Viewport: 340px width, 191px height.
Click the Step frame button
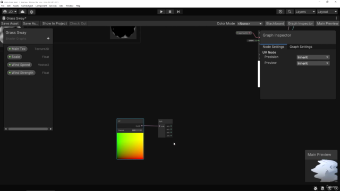point(178,12)
